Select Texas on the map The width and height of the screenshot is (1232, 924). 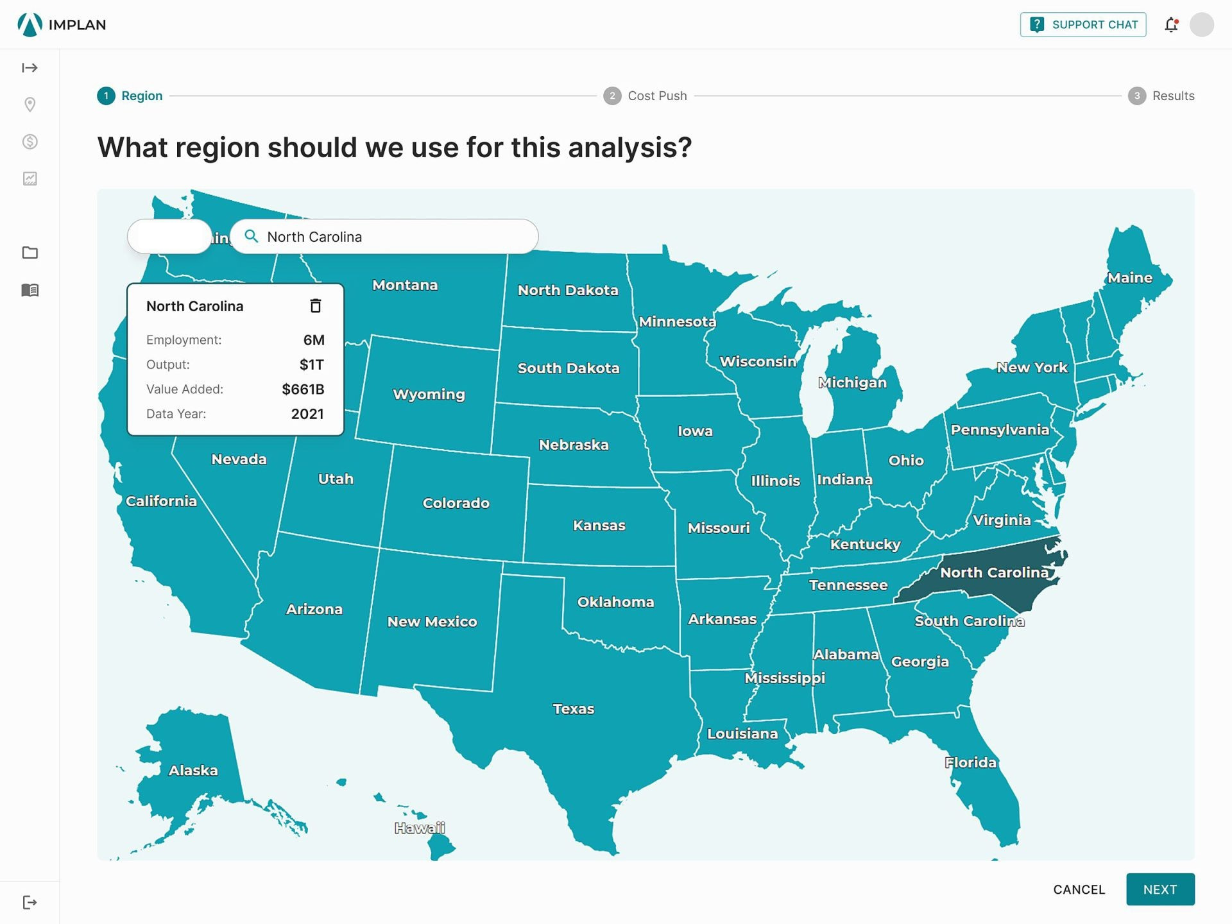[573, 708]
